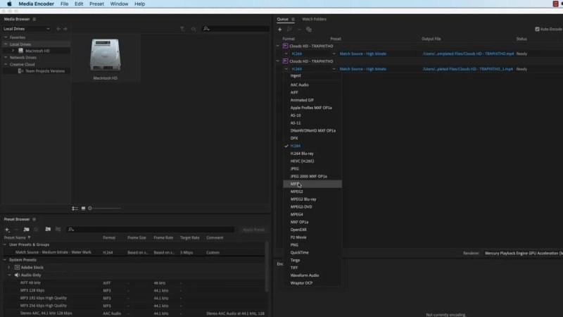Image resolution: width=563 pixels, height=317 pixels.
Task: Open the Help menu
Action: [x=139, y=4]
